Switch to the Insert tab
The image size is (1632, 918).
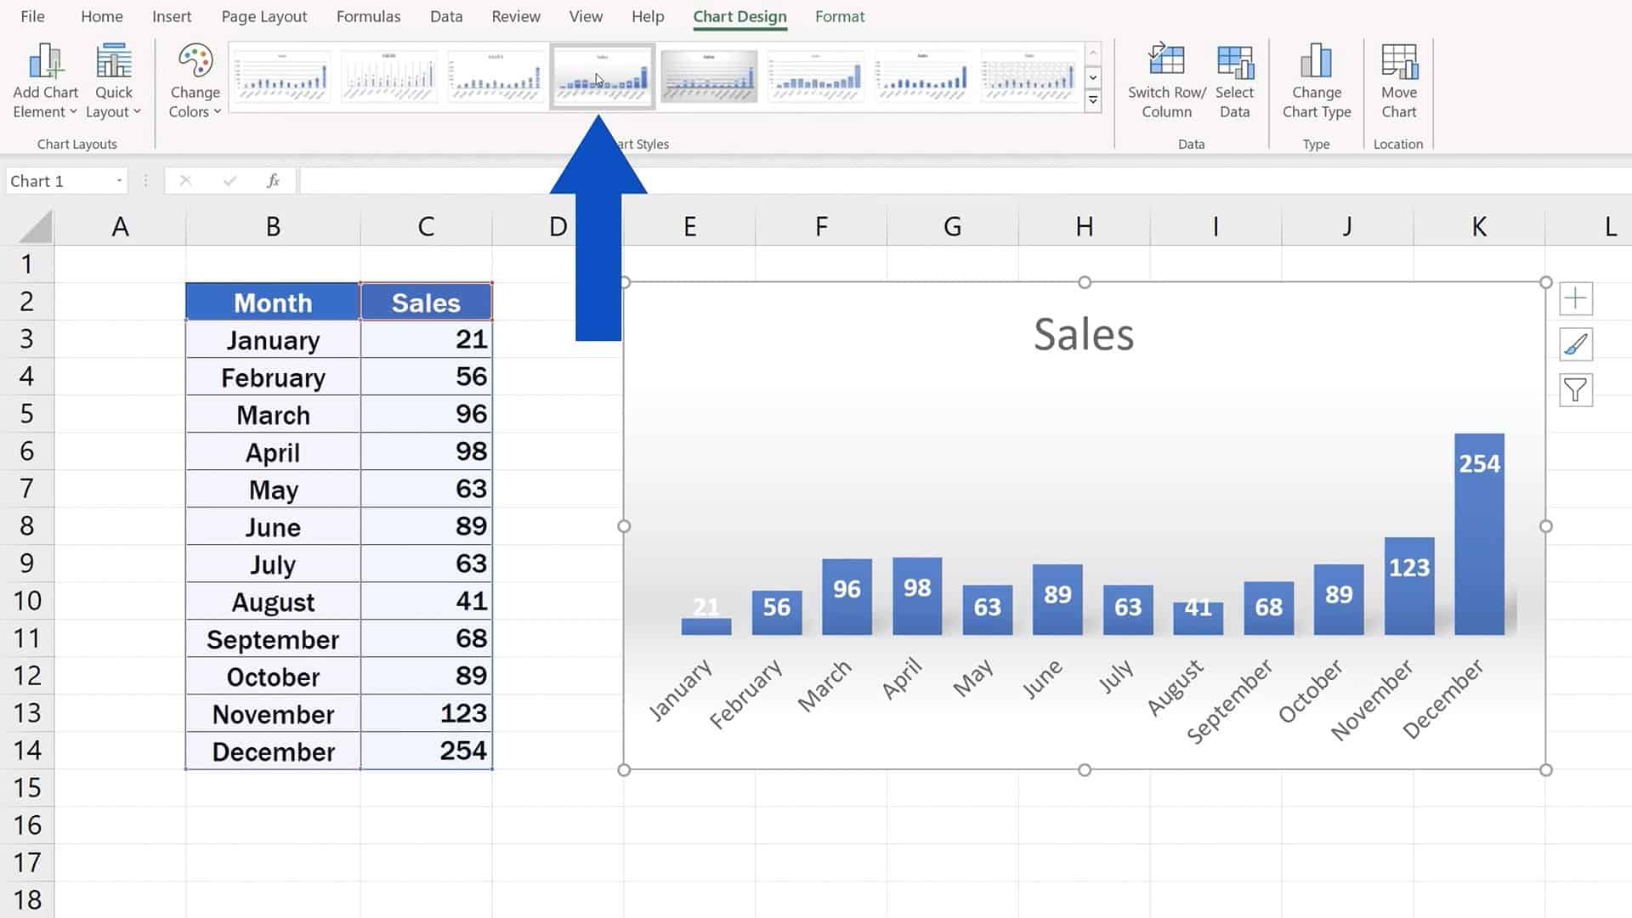(172, 16)
